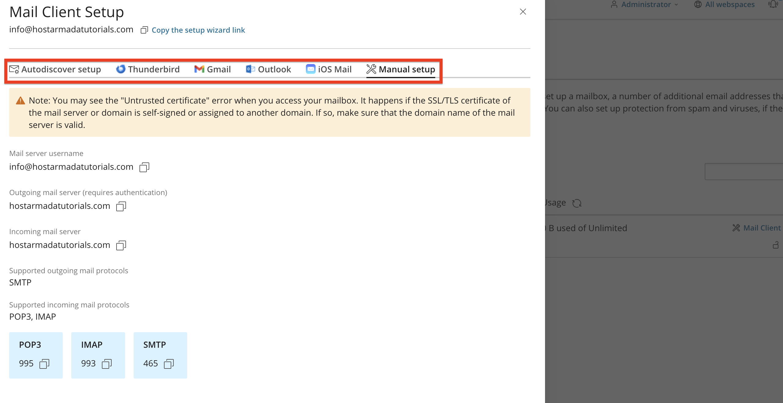Viewport: 783px width, 403px height.
Task: Click the email address under the dialog title
Action: point(71,29)
